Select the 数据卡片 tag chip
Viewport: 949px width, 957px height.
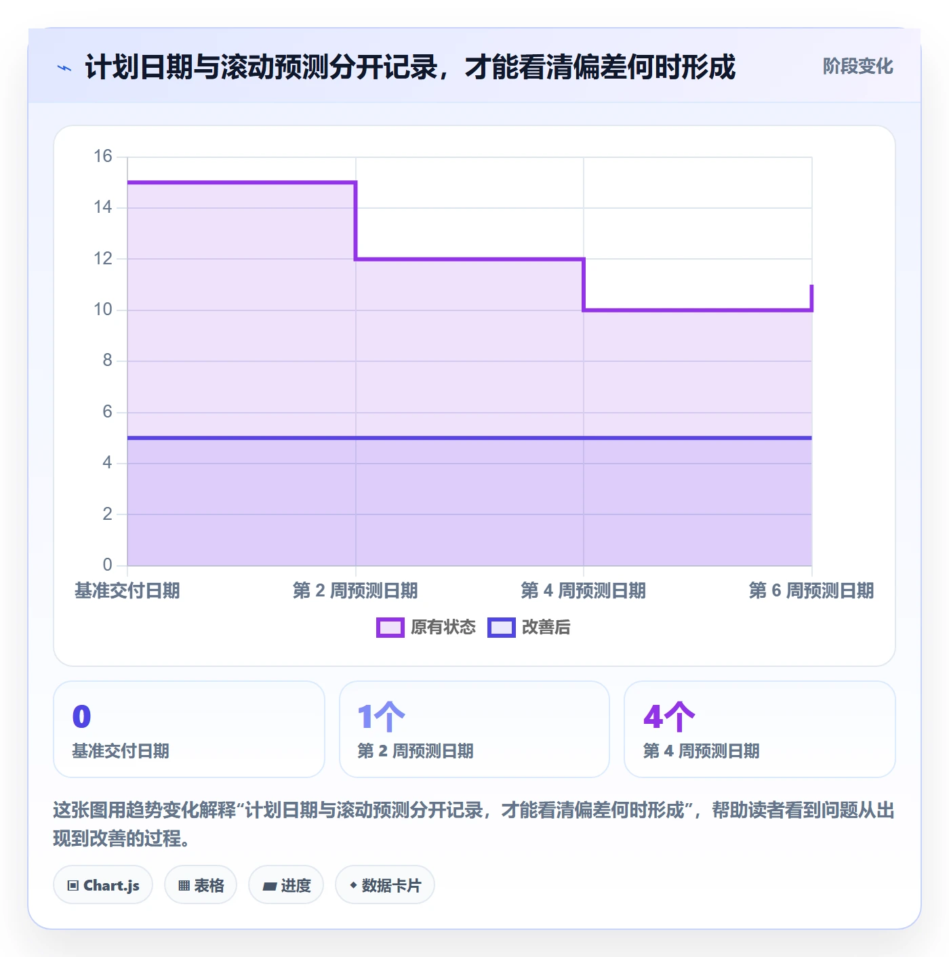click(385, 885)
